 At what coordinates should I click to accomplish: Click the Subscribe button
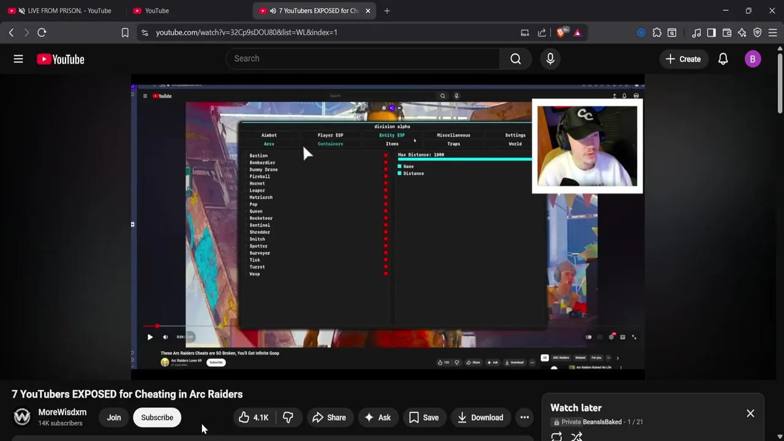pyautogui.click(x=157, y=418)
